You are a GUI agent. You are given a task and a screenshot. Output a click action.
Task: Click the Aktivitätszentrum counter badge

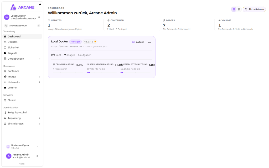39,26
